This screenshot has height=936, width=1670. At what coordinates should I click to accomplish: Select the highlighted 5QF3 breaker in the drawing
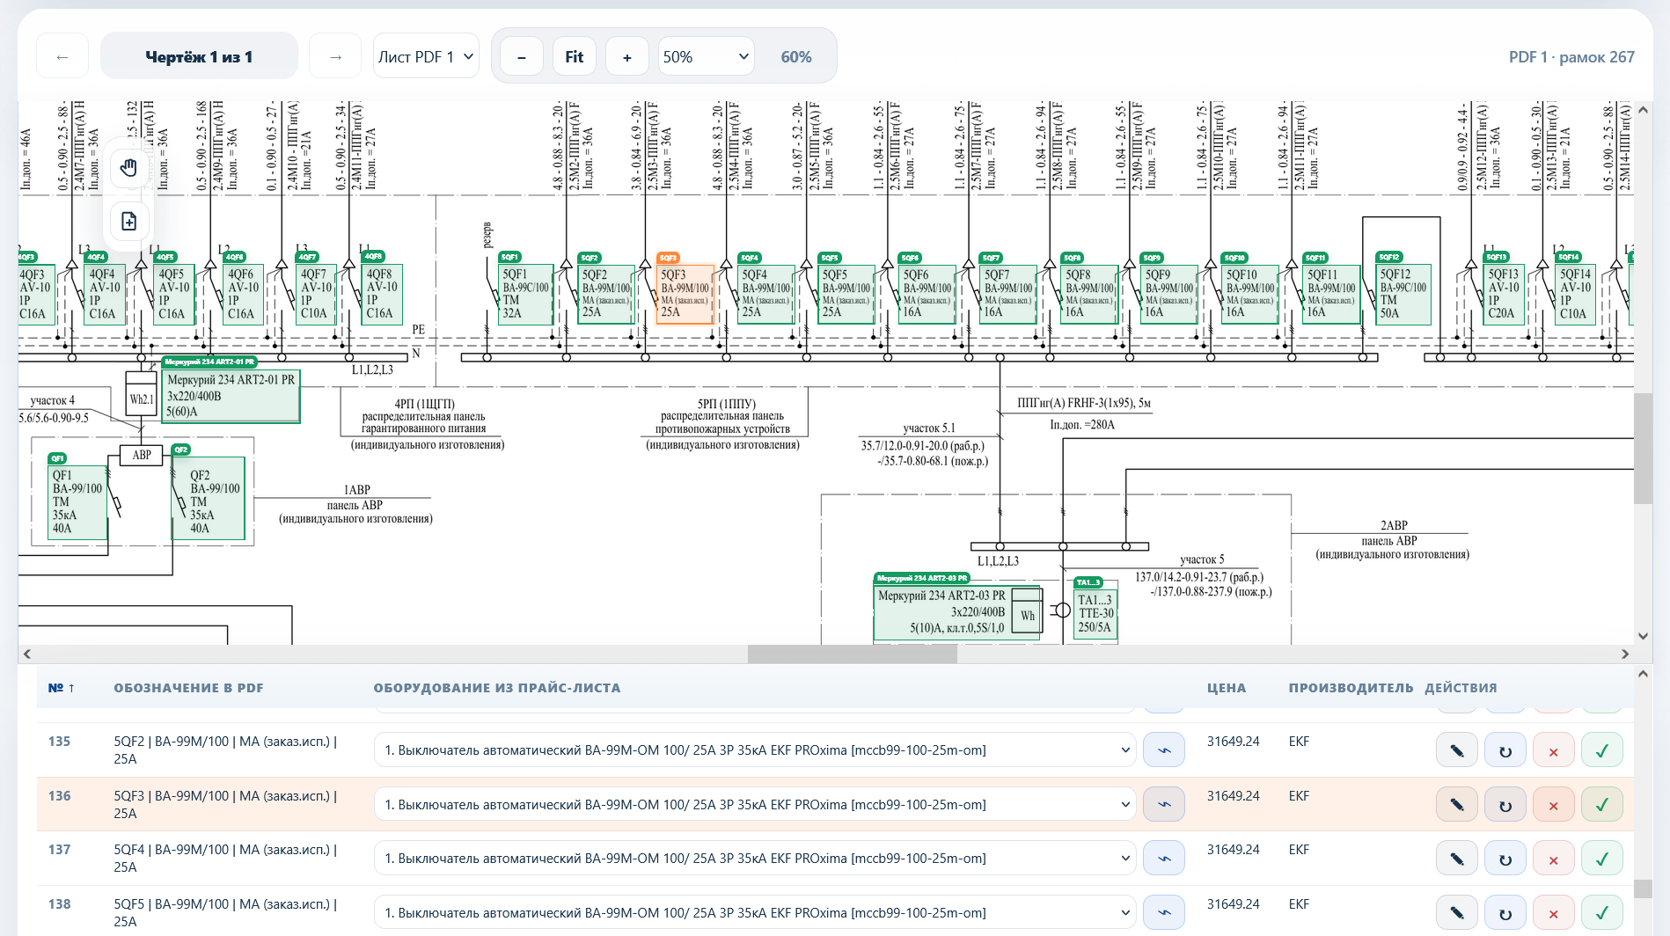point(685,295)
